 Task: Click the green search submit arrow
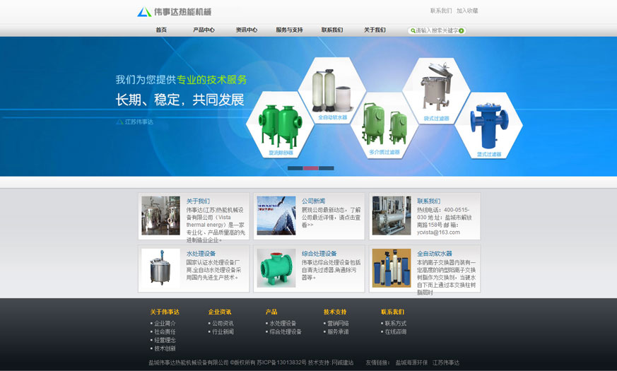462,30
